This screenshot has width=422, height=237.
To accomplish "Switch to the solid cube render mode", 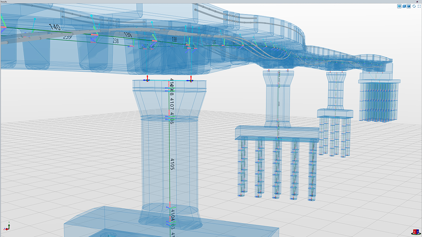I will point(404,6).
